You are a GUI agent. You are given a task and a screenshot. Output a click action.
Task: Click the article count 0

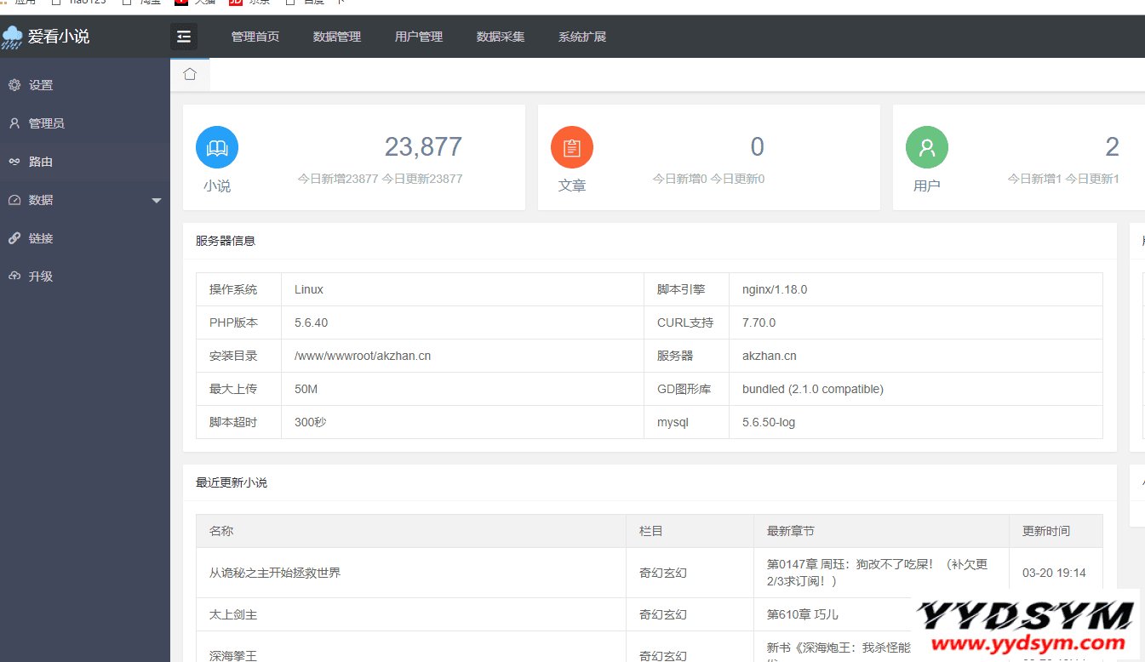tap(758, 147)
